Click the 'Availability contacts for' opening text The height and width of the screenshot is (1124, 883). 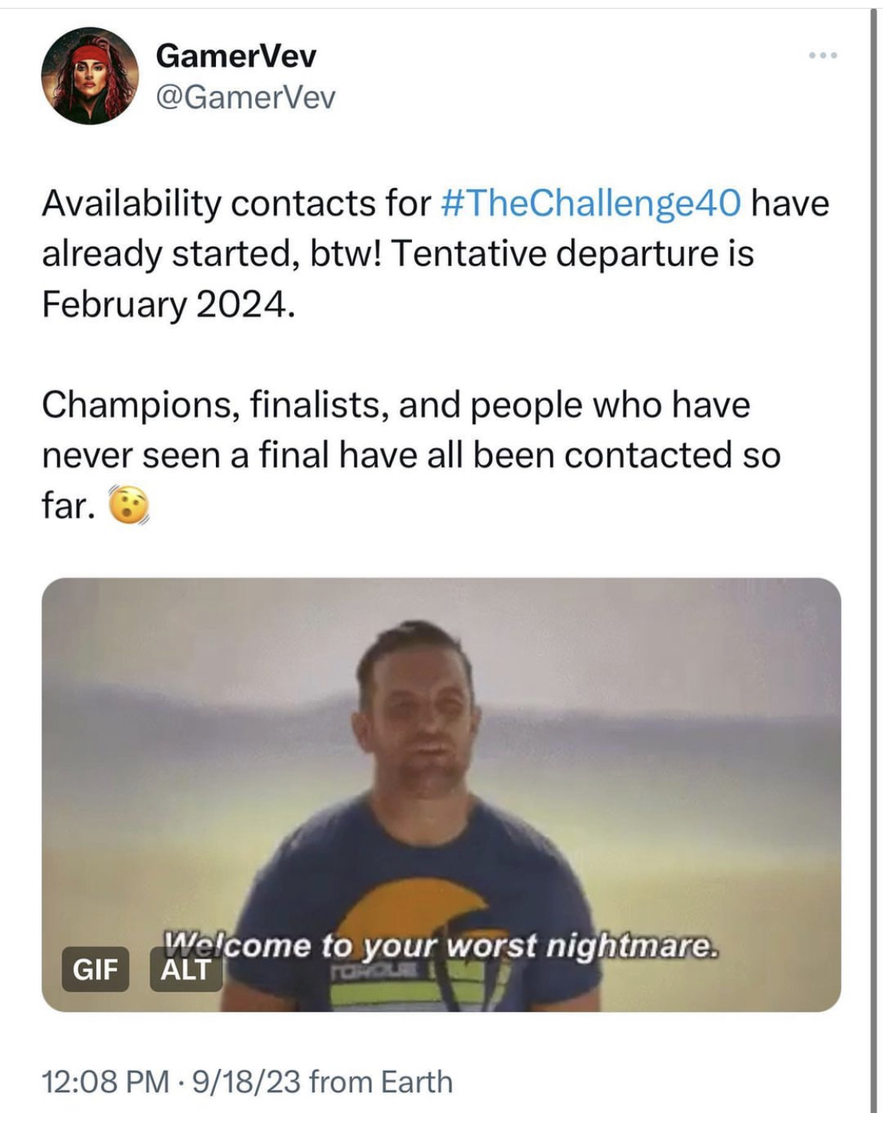pyautogui.click(x=236, y=203)
